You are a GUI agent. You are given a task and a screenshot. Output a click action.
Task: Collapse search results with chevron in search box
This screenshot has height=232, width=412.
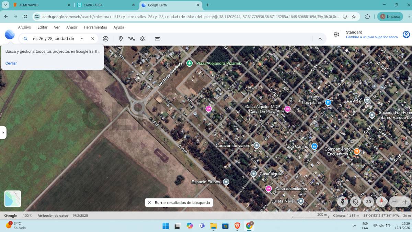82,39
